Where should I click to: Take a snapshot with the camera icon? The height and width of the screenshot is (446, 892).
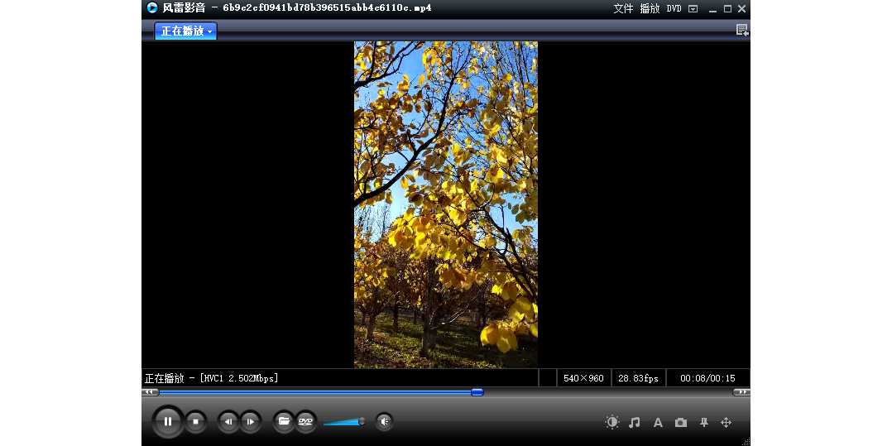coord(680,423)
